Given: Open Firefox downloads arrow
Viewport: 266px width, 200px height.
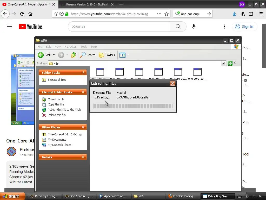Looking at the screenshot, I should [234, 14].
